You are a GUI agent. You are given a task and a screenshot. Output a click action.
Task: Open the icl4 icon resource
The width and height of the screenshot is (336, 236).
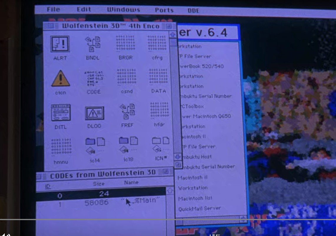tap(95, 146)
